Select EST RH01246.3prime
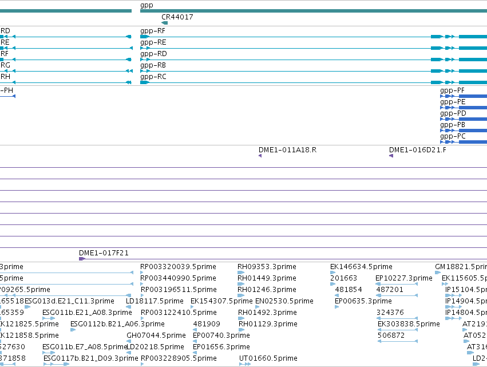The image size is (487, 367). [x=267, y=290]
